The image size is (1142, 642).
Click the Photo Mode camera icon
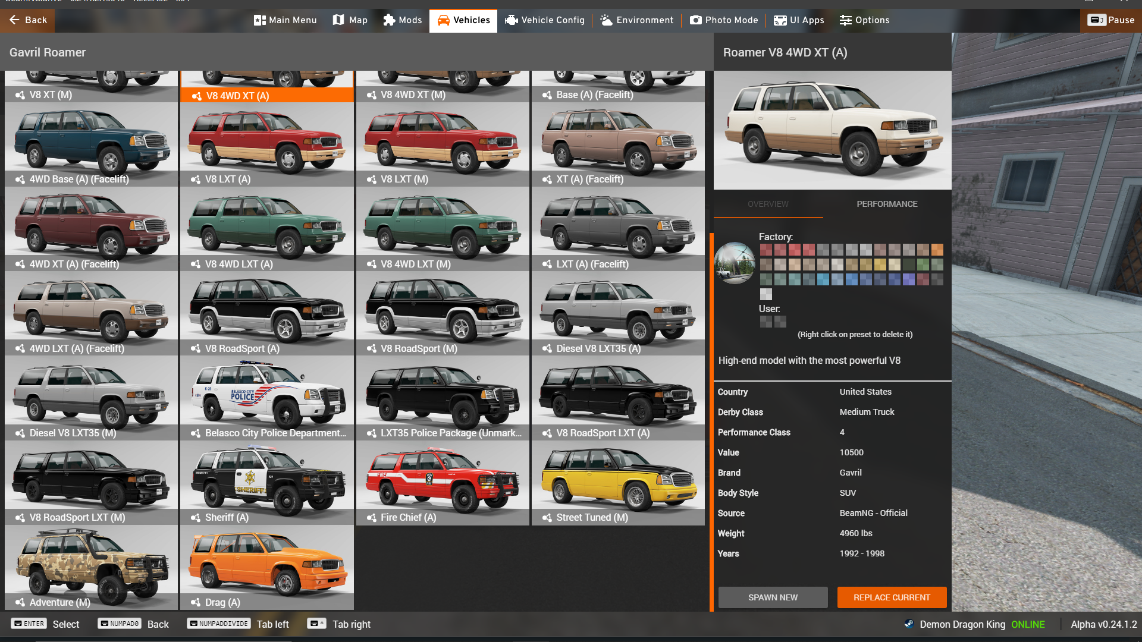click(x=696, y=20)
